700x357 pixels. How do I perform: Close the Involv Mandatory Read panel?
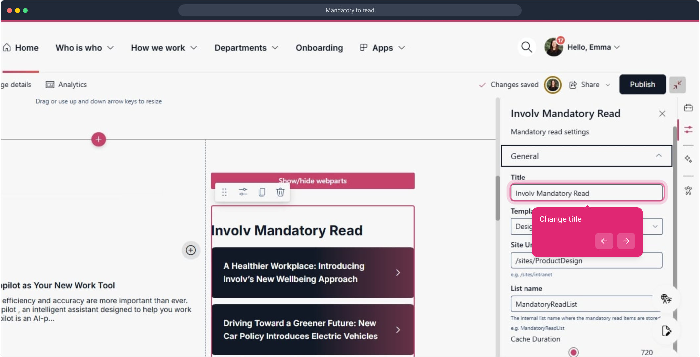[662, 114]
